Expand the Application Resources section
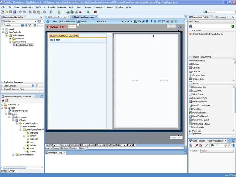Screen dimensions: 236x177 pos(2,83)
